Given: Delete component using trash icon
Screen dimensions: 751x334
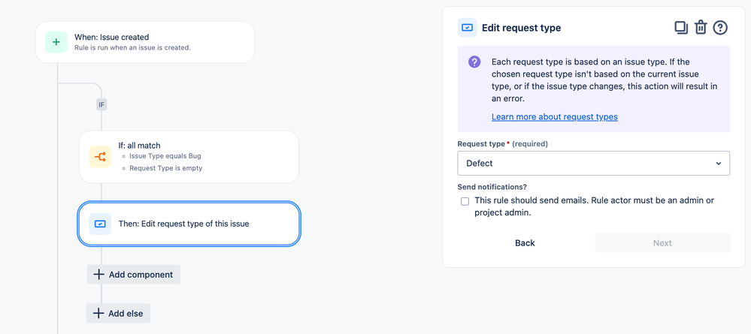Looking at the screenshot, I should (701, 28).
